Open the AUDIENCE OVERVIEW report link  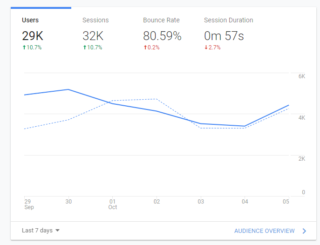click(x=264, y=231)
